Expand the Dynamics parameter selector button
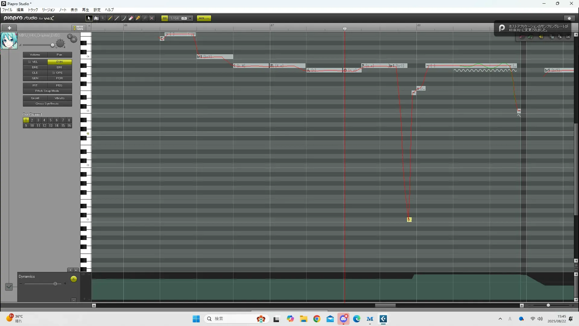This screenshot has height=326, width=579. 9,287
